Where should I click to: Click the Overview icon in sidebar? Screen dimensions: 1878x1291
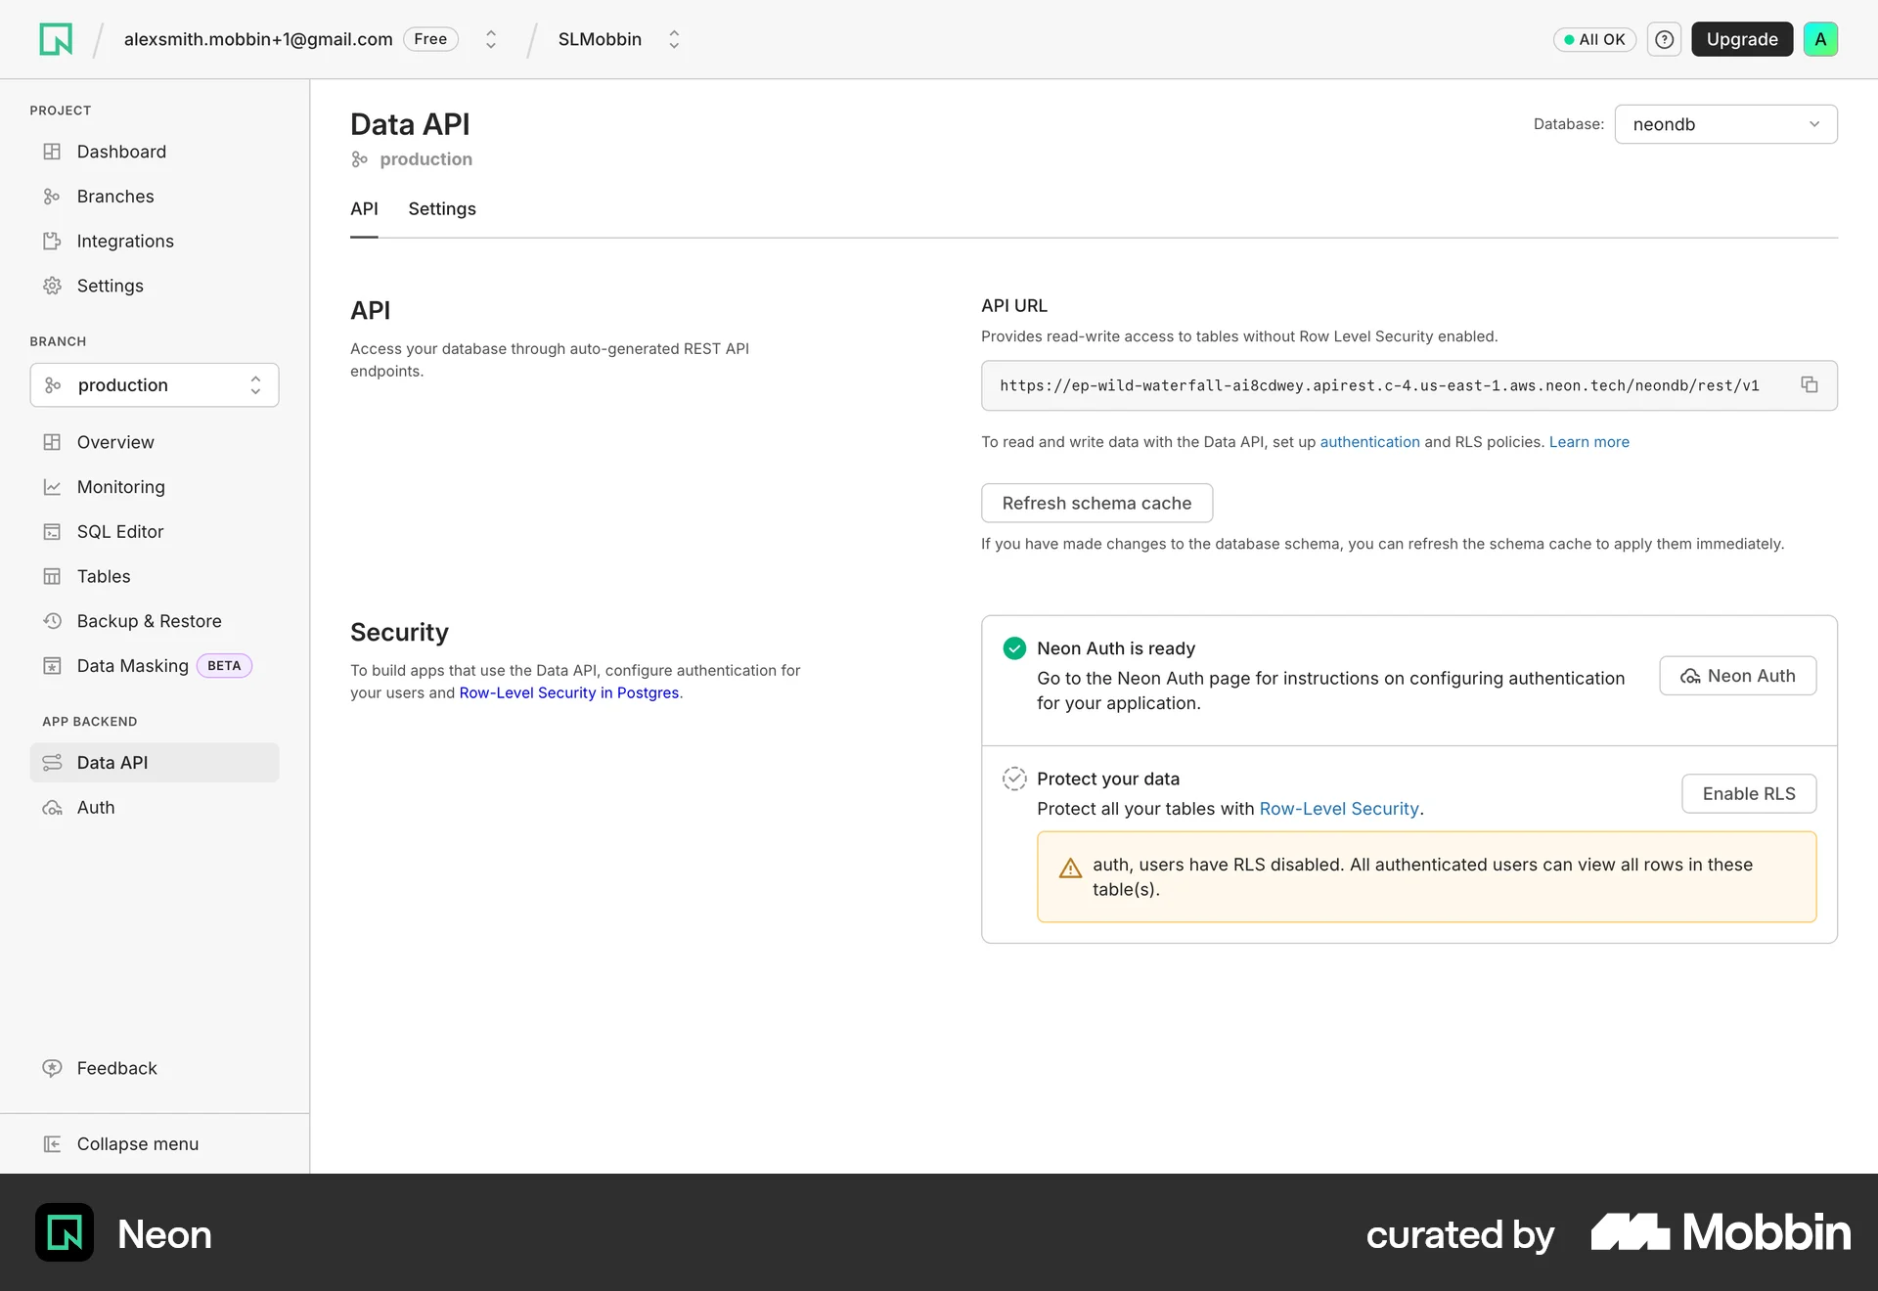point(52,442)
